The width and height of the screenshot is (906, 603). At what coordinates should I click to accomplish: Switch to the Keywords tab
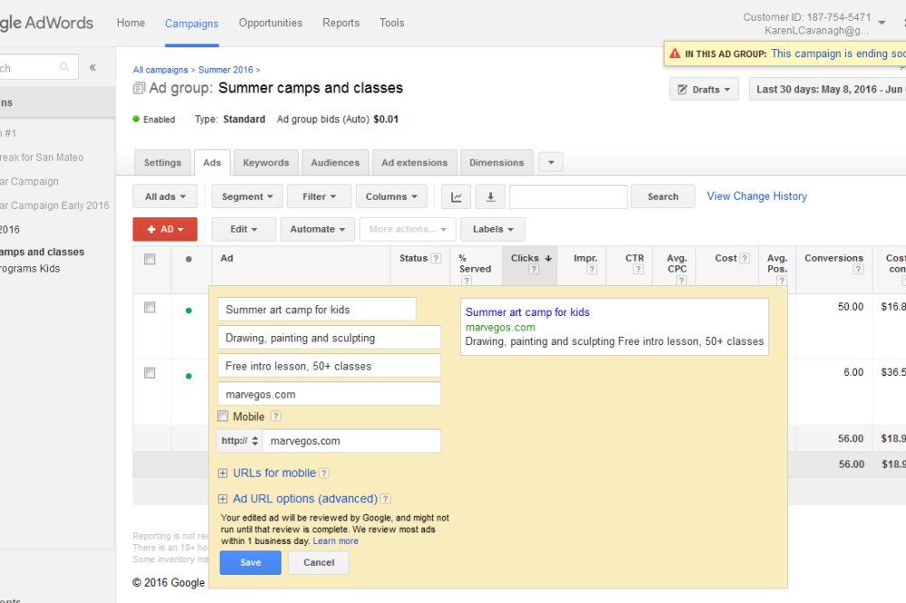265,163
